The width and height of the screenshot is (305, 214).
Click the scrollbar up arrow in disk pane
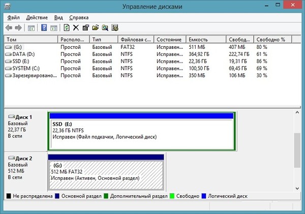pos(297,113)
